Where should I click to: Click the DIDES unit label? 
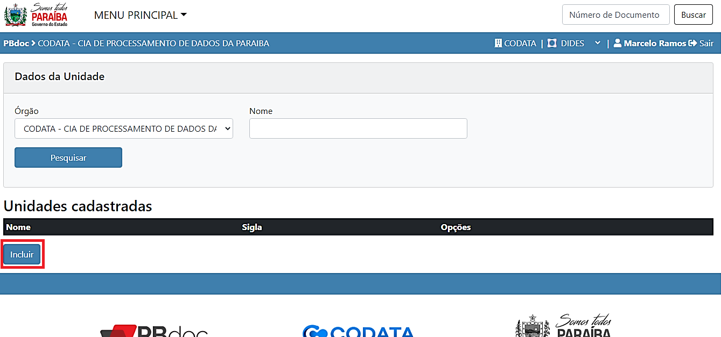(572, 43)
